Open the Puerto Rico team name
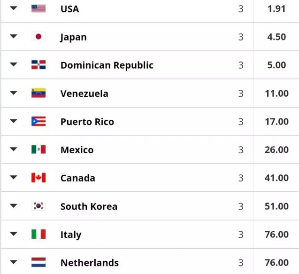Screen dimensions: 299x274 [x=87, y=122]
